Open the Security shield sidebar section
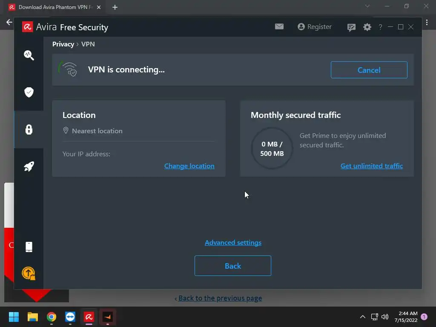The image size is (436, 327). 29,92
